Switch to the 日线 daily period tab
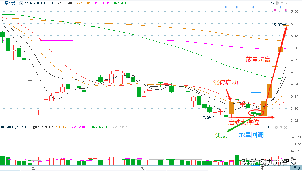302x171 pixels. click(x=297, y=168)
